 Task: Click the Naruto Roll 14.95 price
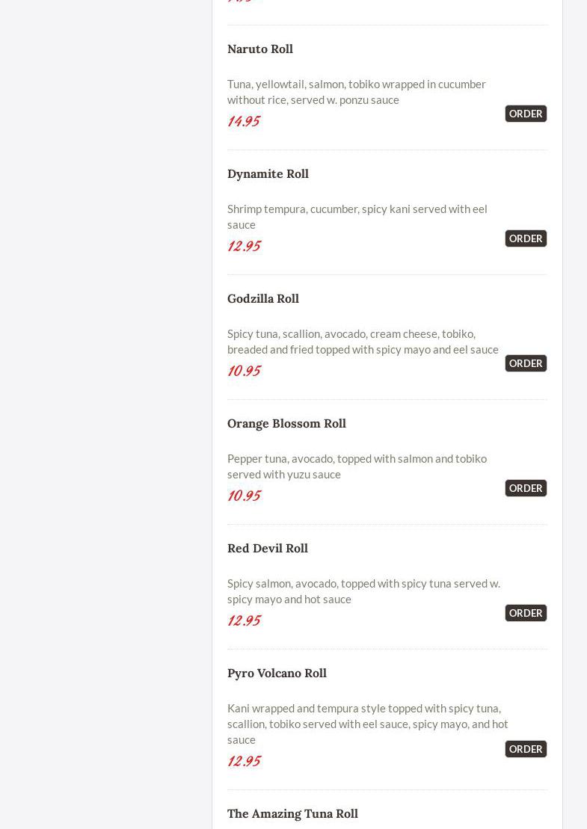(x=244, y=121)
